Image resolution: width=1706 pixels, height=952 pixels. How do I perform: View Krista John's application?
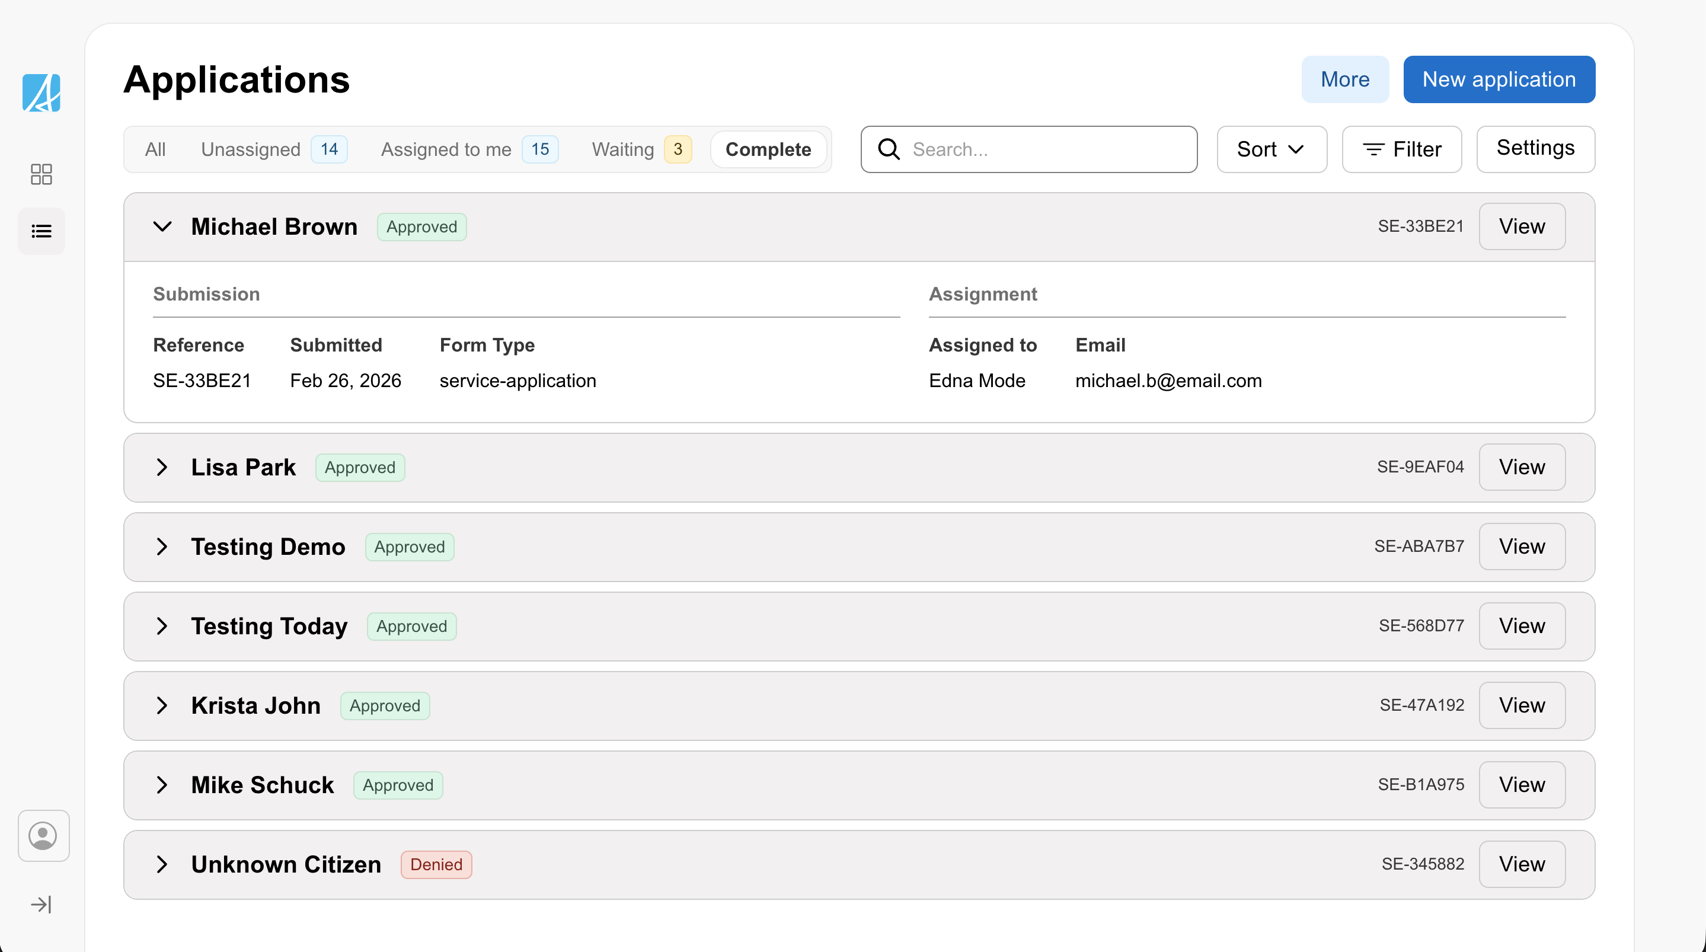pos(1521,705)
